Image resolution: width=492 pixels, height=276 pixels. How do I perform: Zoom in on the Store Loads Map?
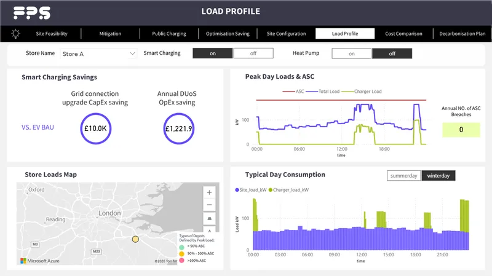tap(209, 192)
